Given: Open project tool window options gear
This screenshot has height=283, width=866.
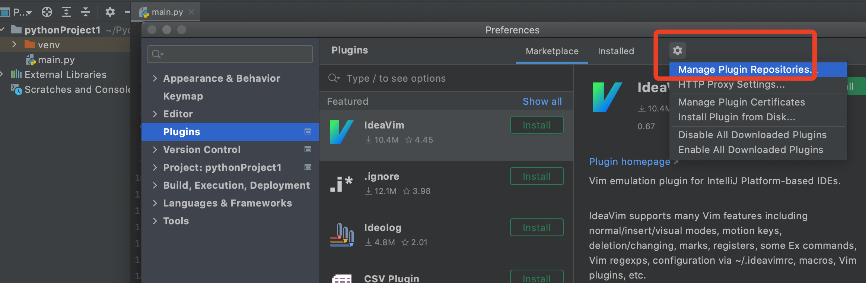Looking at the screenshot, I should pyautogui.click(x=110, y=12).
